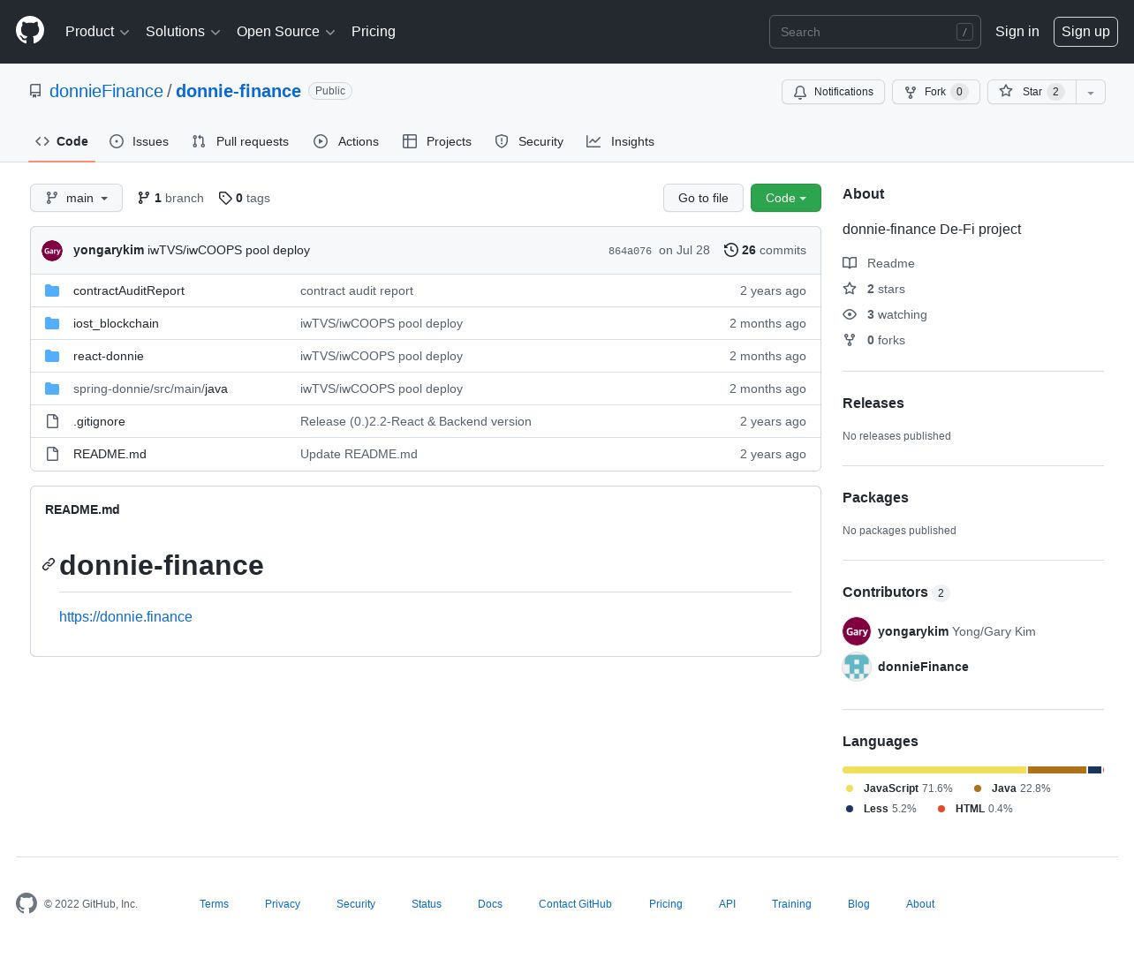Open the iost_blockchain folder
This screenshot has width=1134, height=958.
point(116,323)
